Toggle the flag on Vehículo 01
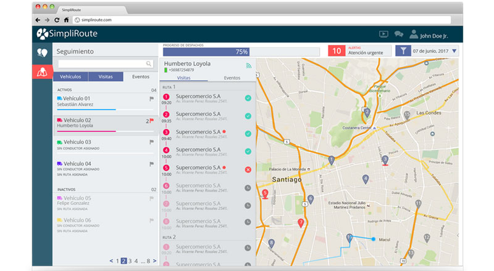The height and width of the screenshot is (271, 494). click(151, 99)
